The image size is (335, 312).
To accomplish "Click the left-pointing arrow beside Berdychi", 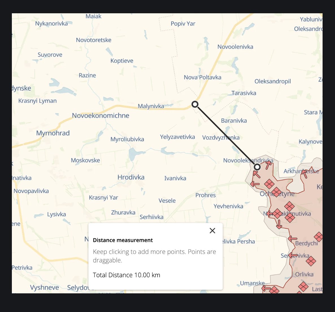I will coord(292,239).
